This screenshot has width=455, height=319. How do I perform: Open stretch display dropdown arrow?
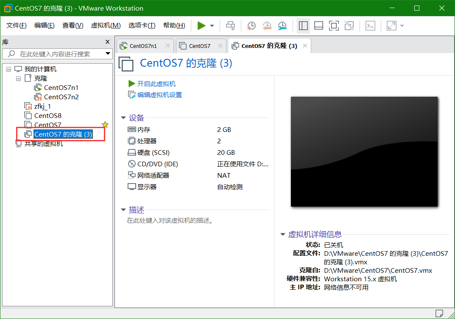pyautogui.click(x=402, y=26)
